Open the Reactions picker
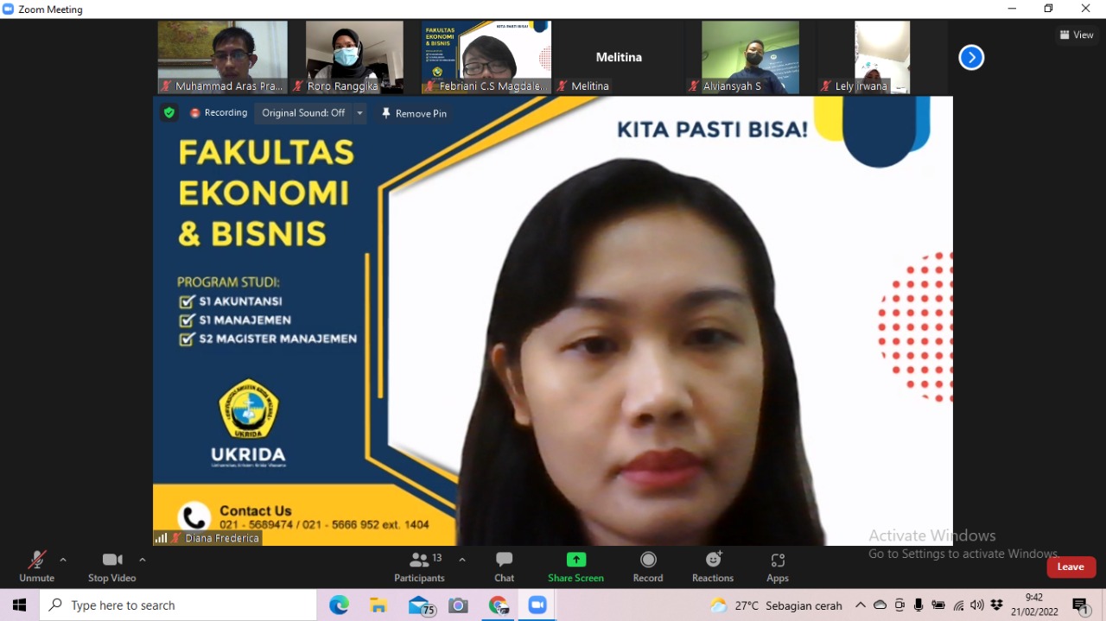This screenshot has width=1106, height=621. [x=712, y=566]
